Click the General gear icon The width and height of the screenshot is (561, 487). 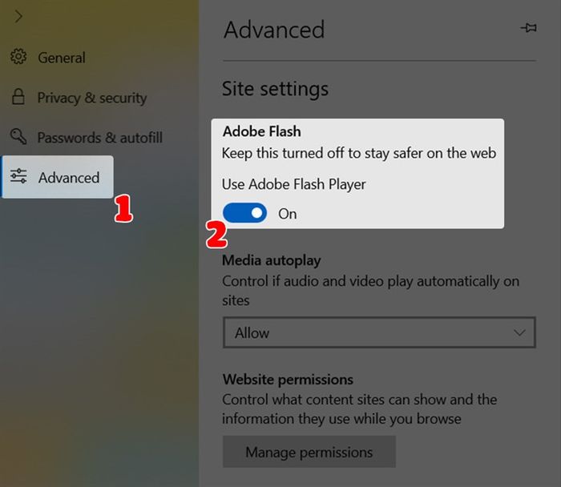18,57
